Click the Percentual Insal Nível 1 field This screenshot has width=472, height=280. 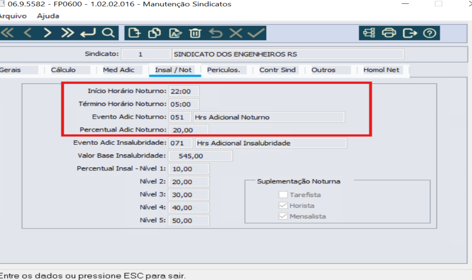[189, 169]
